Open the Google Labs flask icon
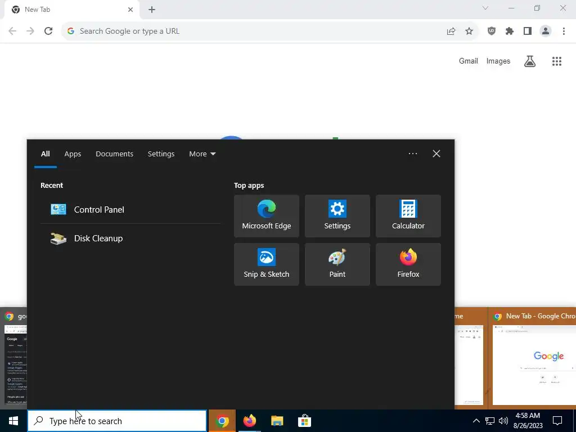 (530, 61)
